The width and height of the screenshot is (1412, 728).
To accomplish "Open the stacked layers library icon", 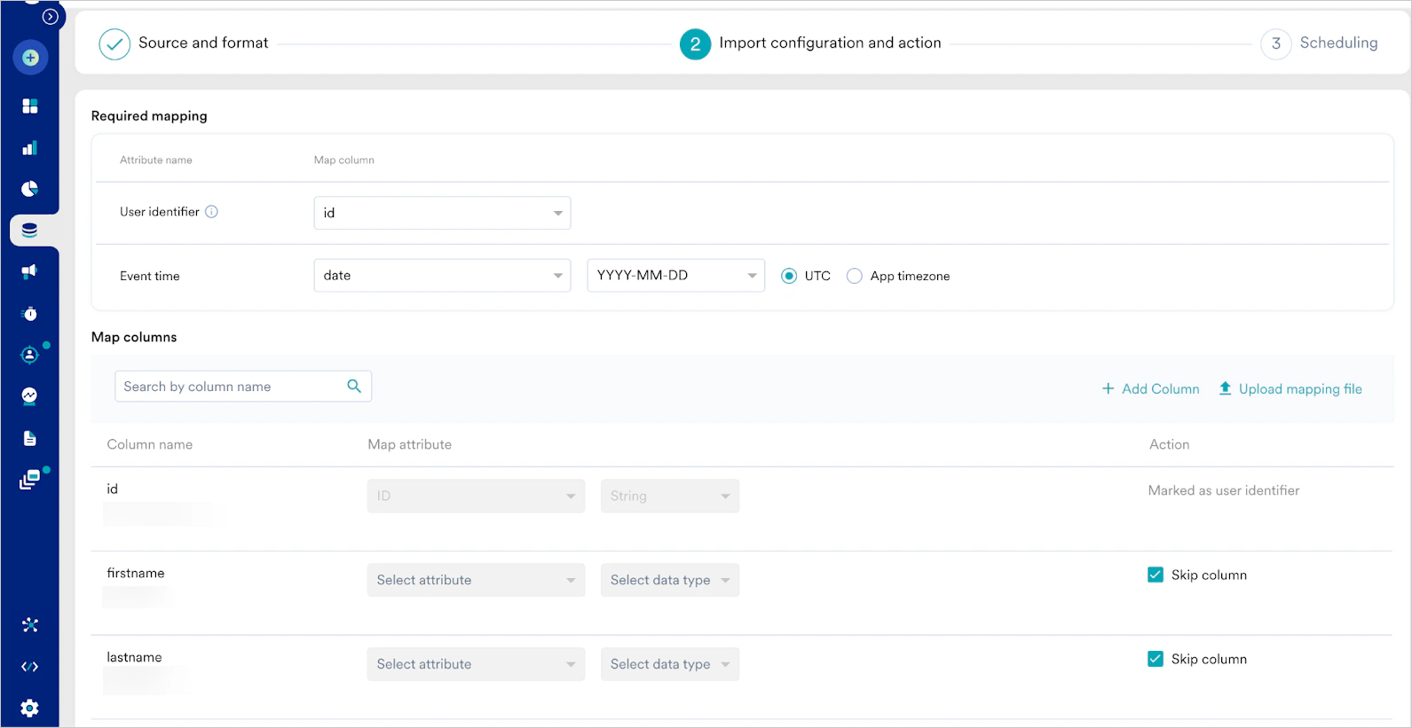I will coord(30,480).
